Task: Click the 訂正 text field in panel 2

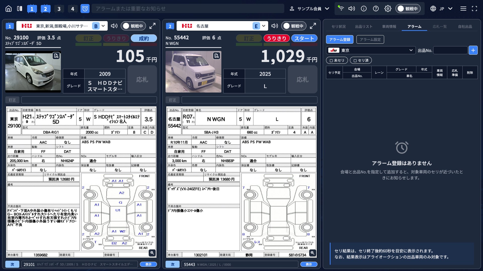Action: pyautogui.click(x=249, y=100)
